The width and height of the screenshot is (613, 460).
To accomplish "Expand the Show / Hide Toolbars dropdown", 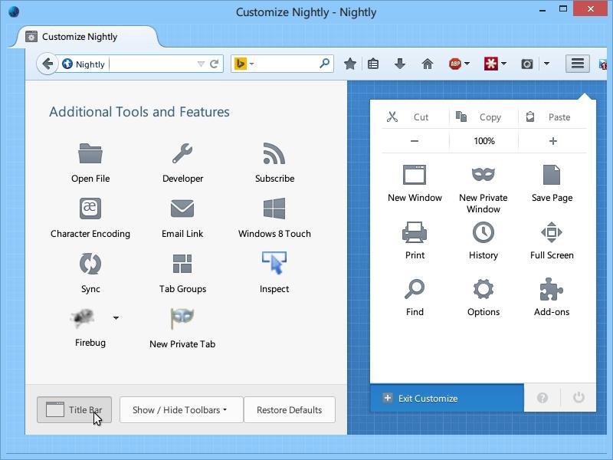I will 181,409.
